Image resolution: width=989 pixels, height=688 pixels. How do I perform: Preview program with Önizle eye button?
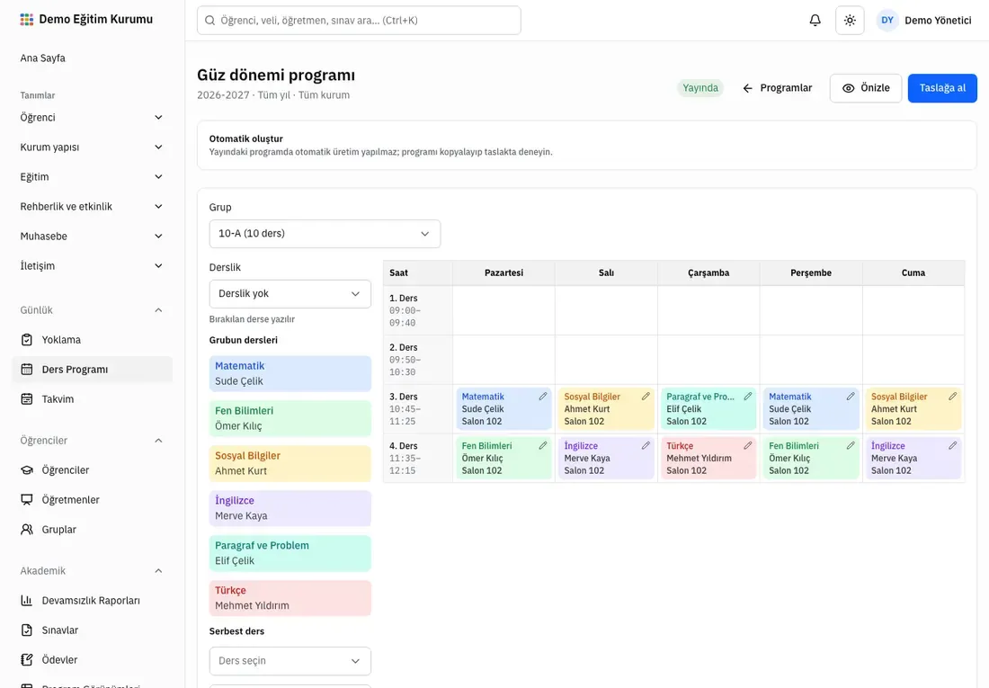coord(865,88)
